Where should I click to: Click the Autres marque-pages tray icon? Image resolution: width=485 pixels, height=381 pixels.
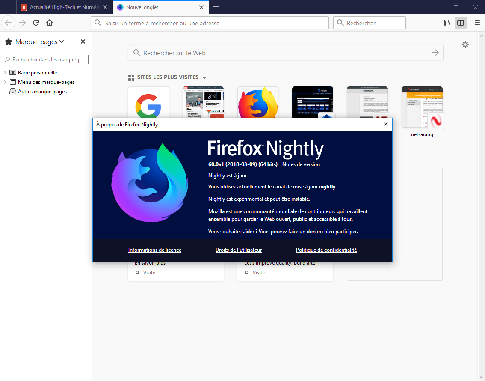(x=13, y=91)
